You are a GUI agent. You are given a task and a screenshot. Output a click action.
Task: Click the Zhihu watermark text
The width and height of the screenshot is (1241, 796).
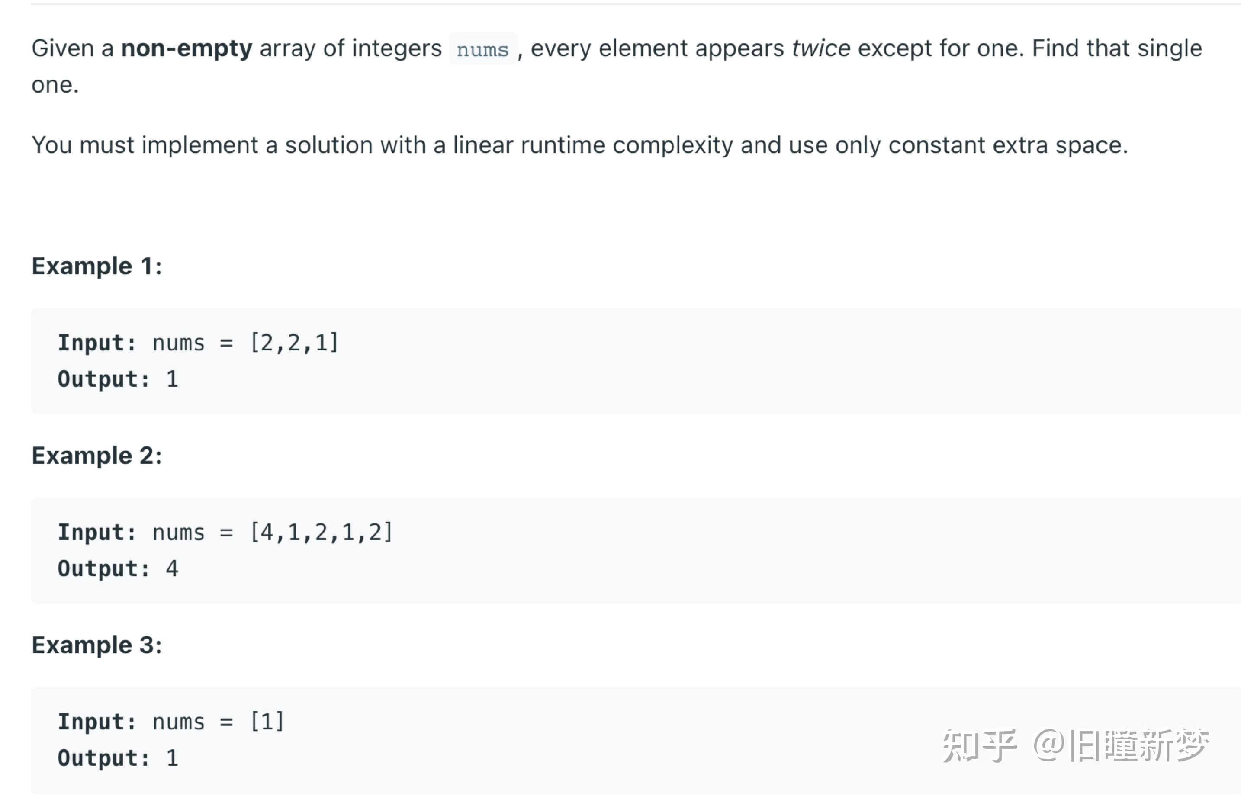click(1076, 745)
